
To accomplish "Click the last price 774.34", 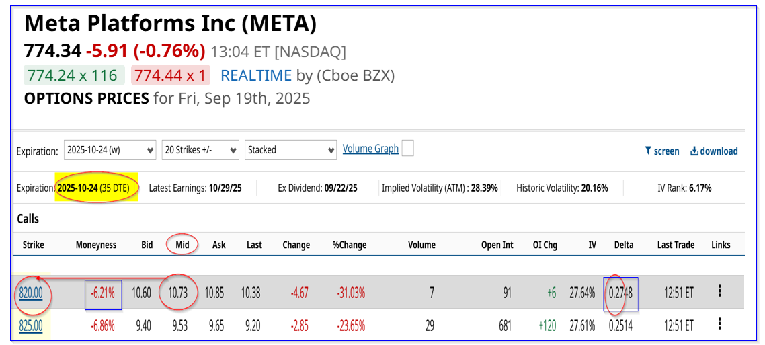I will pyautogui.click(x=52, y=50).
